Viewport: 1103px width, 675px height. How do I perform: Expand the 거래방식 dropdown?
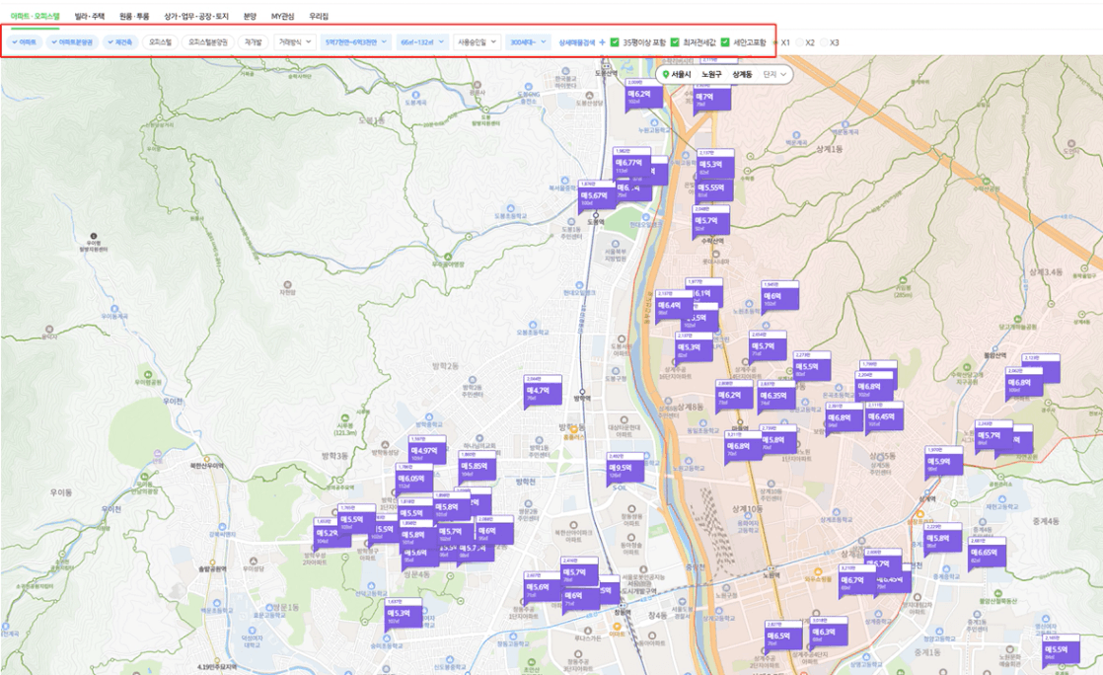[294, 42]
